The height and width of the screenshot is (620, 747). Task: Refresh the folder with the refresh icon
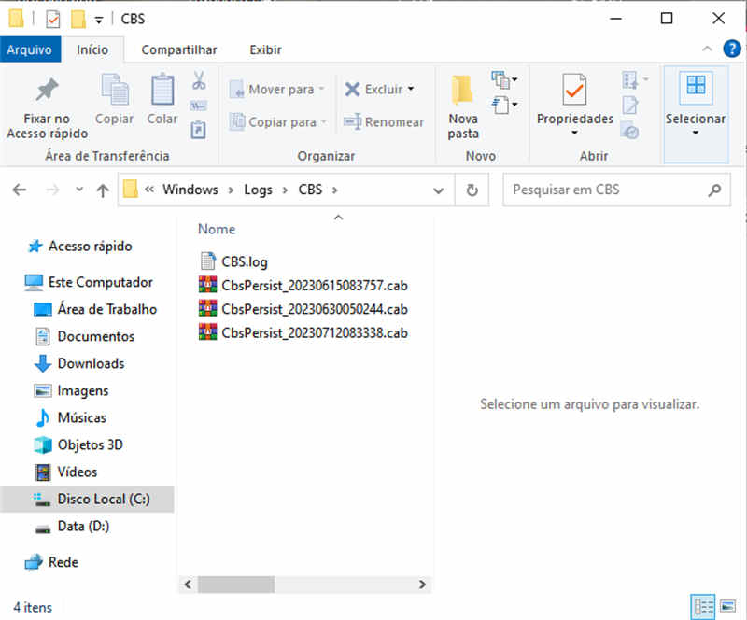pos(472,190)
